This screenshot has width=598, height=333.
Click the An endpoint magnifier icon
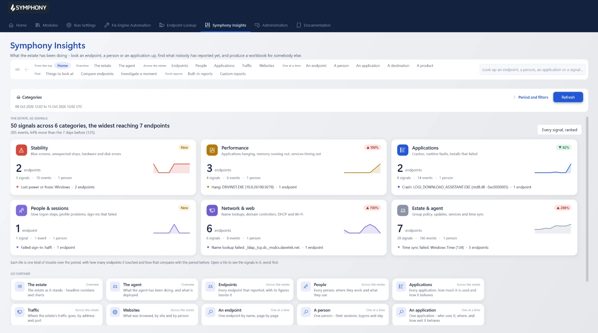210,312
